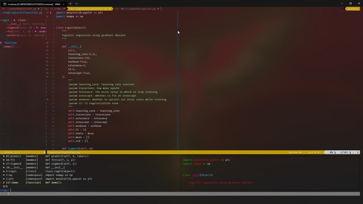The width and height of the screenshot is (363, 204).
Task: Click 'def sigmoid(self, x):' line in editor
Action: (78, 148)
